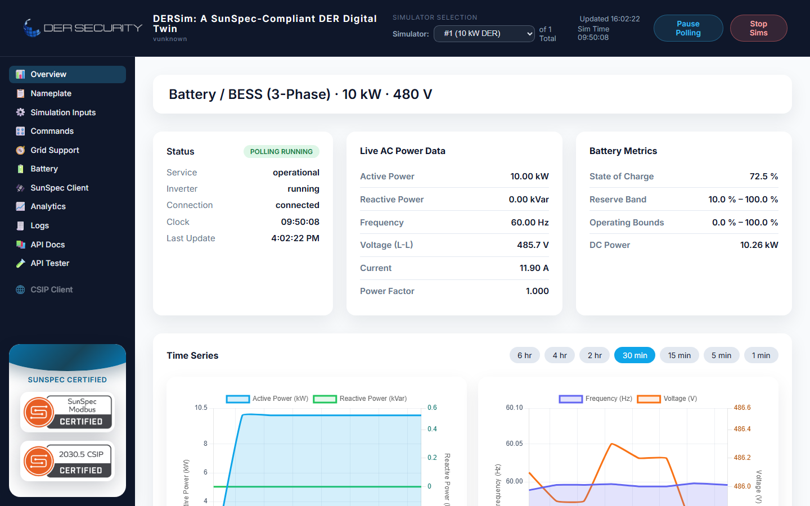The width and height of the screenshot is (810, 506).
Task: Click the Active Power value 10.00 kW
Action: [x=529, y=177]
